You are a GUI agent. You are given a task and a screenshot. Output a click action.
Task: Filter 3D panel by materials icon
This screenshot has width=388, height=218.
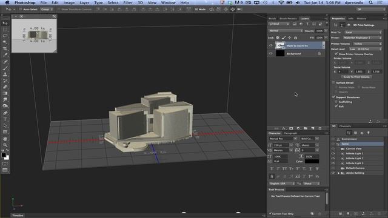[362, 133]
